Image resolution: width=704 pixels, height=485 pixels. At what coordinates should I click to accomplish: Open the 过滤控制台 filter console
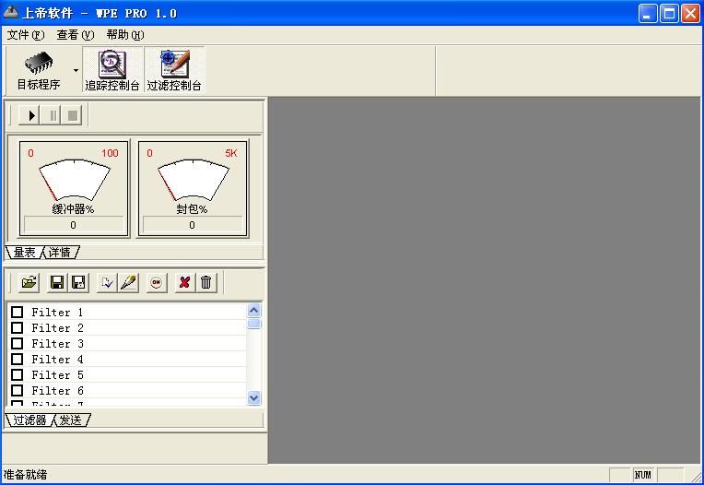tap(174, 70)
